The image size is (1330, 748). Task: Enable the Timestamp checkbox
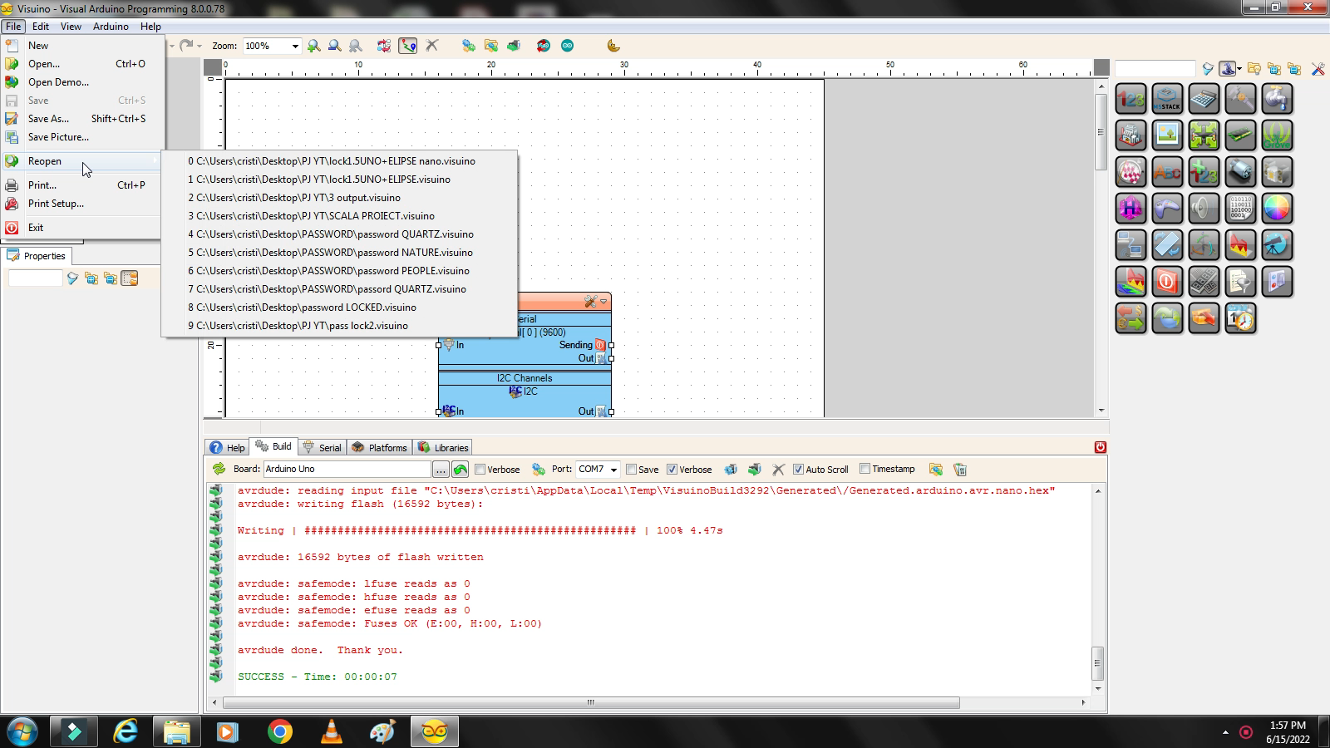[864, 469]
